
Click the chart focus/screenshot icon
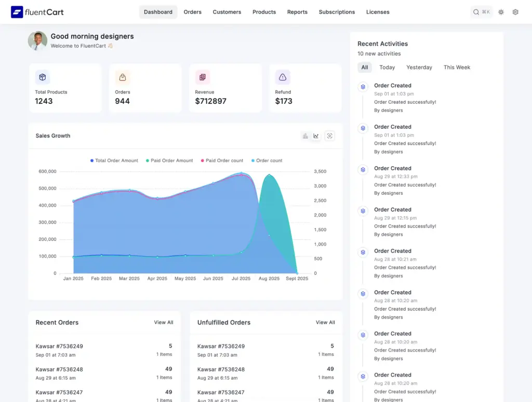[329, 136]
